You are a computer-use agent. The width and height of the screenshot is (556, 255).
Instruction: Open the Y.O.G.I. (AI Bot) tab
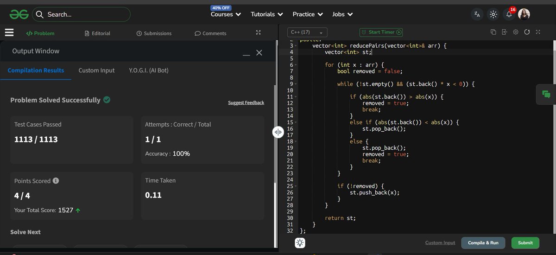coord(149,70)
